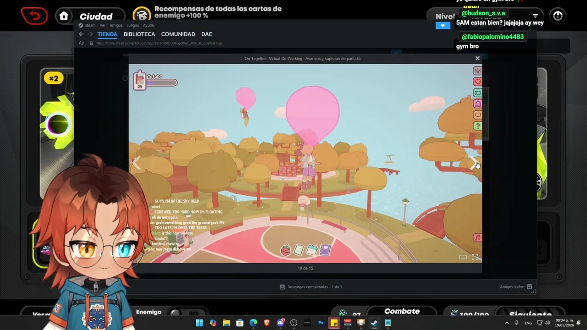Click username @hudson_s.v.a in chat
This screenshot has width=587, height=330.
(483, 13)
